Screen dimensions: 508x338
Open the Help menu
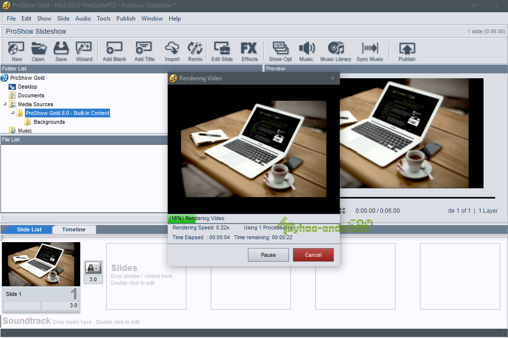(x=175, y=19)
